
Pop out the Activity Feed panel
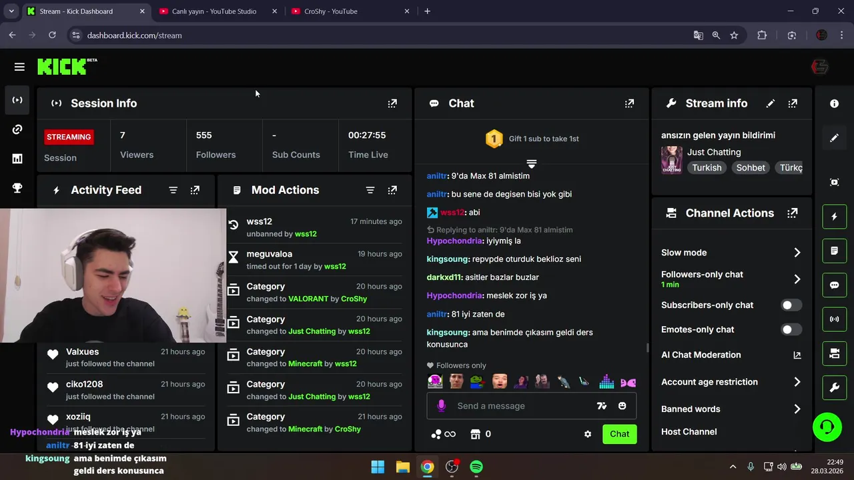195,190
